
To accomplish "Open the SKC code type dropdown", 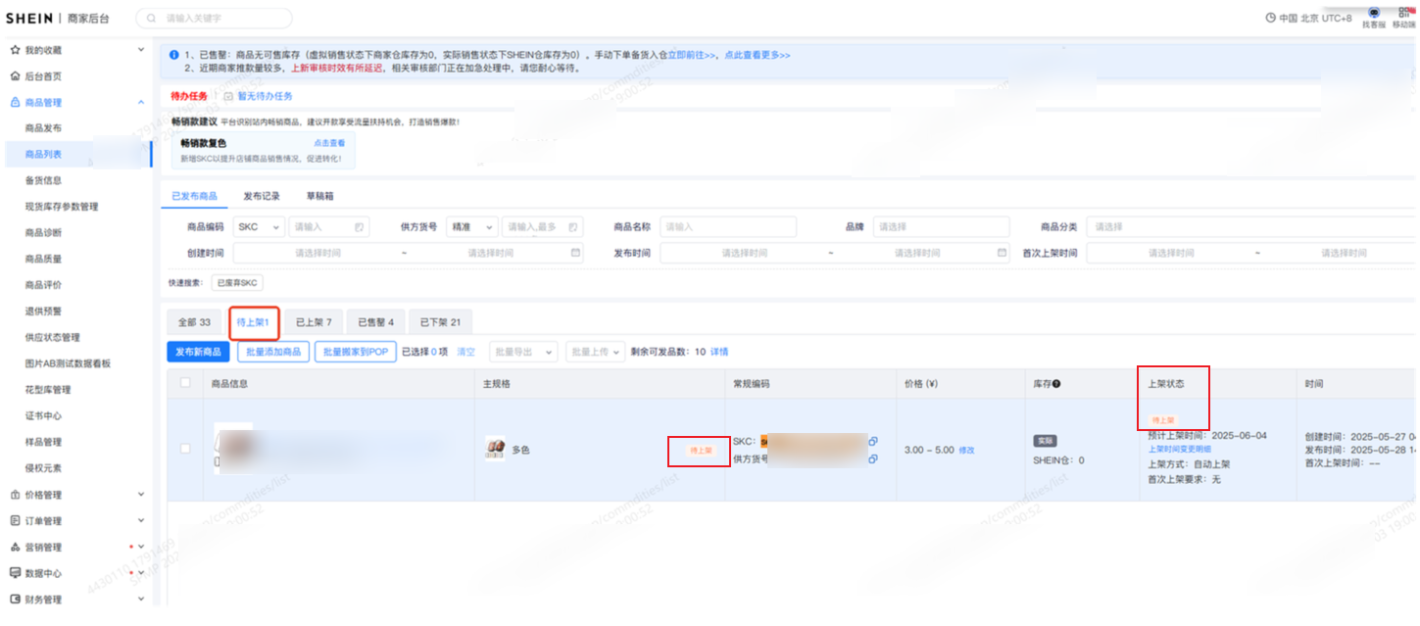I will coord(260,227).
